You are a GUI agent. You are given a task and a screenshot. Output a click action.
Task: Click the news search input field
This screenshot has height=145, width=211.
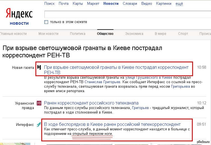tap(128, 14)
